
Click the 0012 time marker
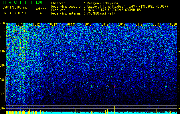(x=36, y=25)
